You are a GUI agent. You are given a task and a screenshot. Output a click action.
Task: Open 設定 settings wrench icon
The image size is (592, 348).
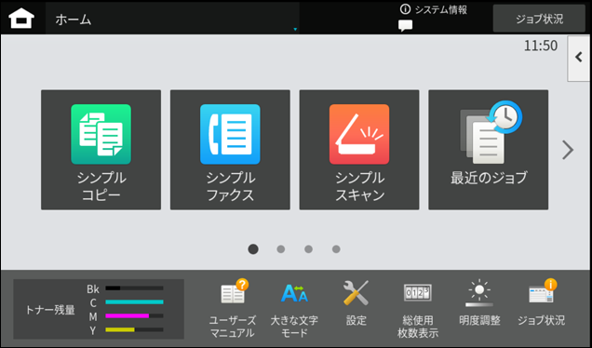356,303
